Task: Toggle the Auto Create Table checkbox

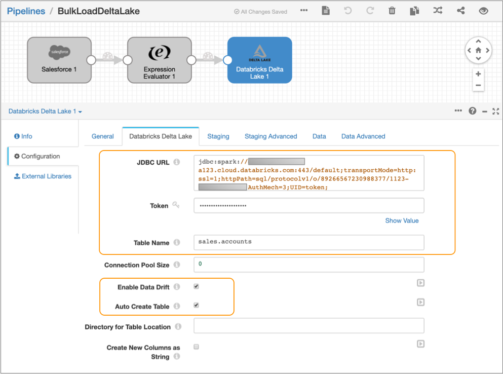Action: 197,306
